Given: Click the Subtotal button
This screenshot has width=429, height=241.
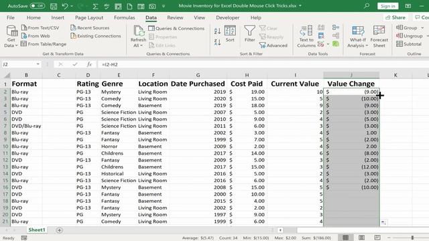Looking at the screenshot, I should coord(409,44).
